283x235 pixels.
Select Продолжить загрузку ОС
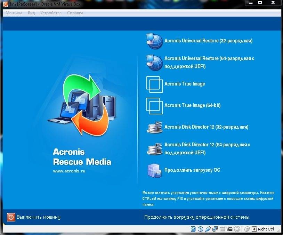tap(192, 170)
